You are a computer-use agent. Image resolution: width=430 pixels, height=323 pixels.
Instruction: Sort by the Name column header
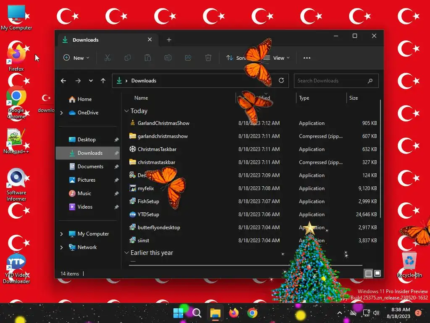141,98
